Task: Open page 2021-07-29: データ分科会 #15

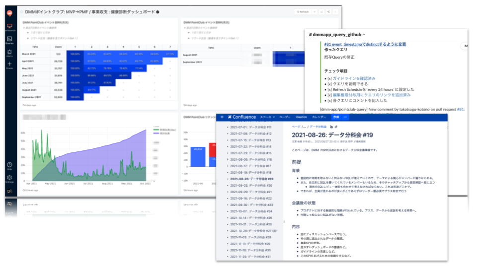Action: click(250, 153)
